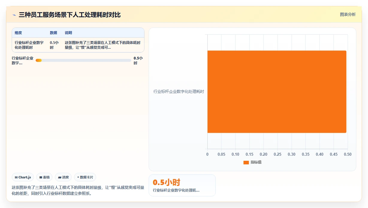368x208 pixels.
Task: Select the 表格 tag chip
Action: pyautogui.click(x=44, y=177)
